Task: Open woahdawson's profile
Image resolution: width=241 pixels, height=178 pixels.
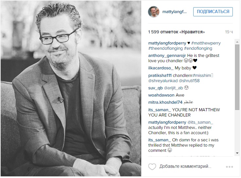Action: 161,95
